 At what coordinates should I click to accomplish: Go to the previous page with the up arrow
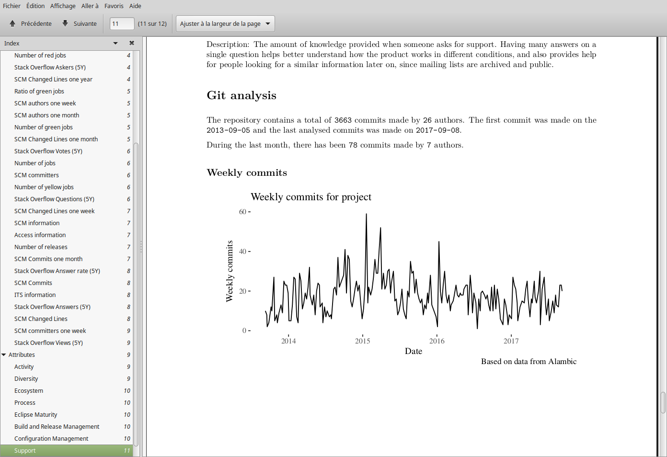click(12, 23)
